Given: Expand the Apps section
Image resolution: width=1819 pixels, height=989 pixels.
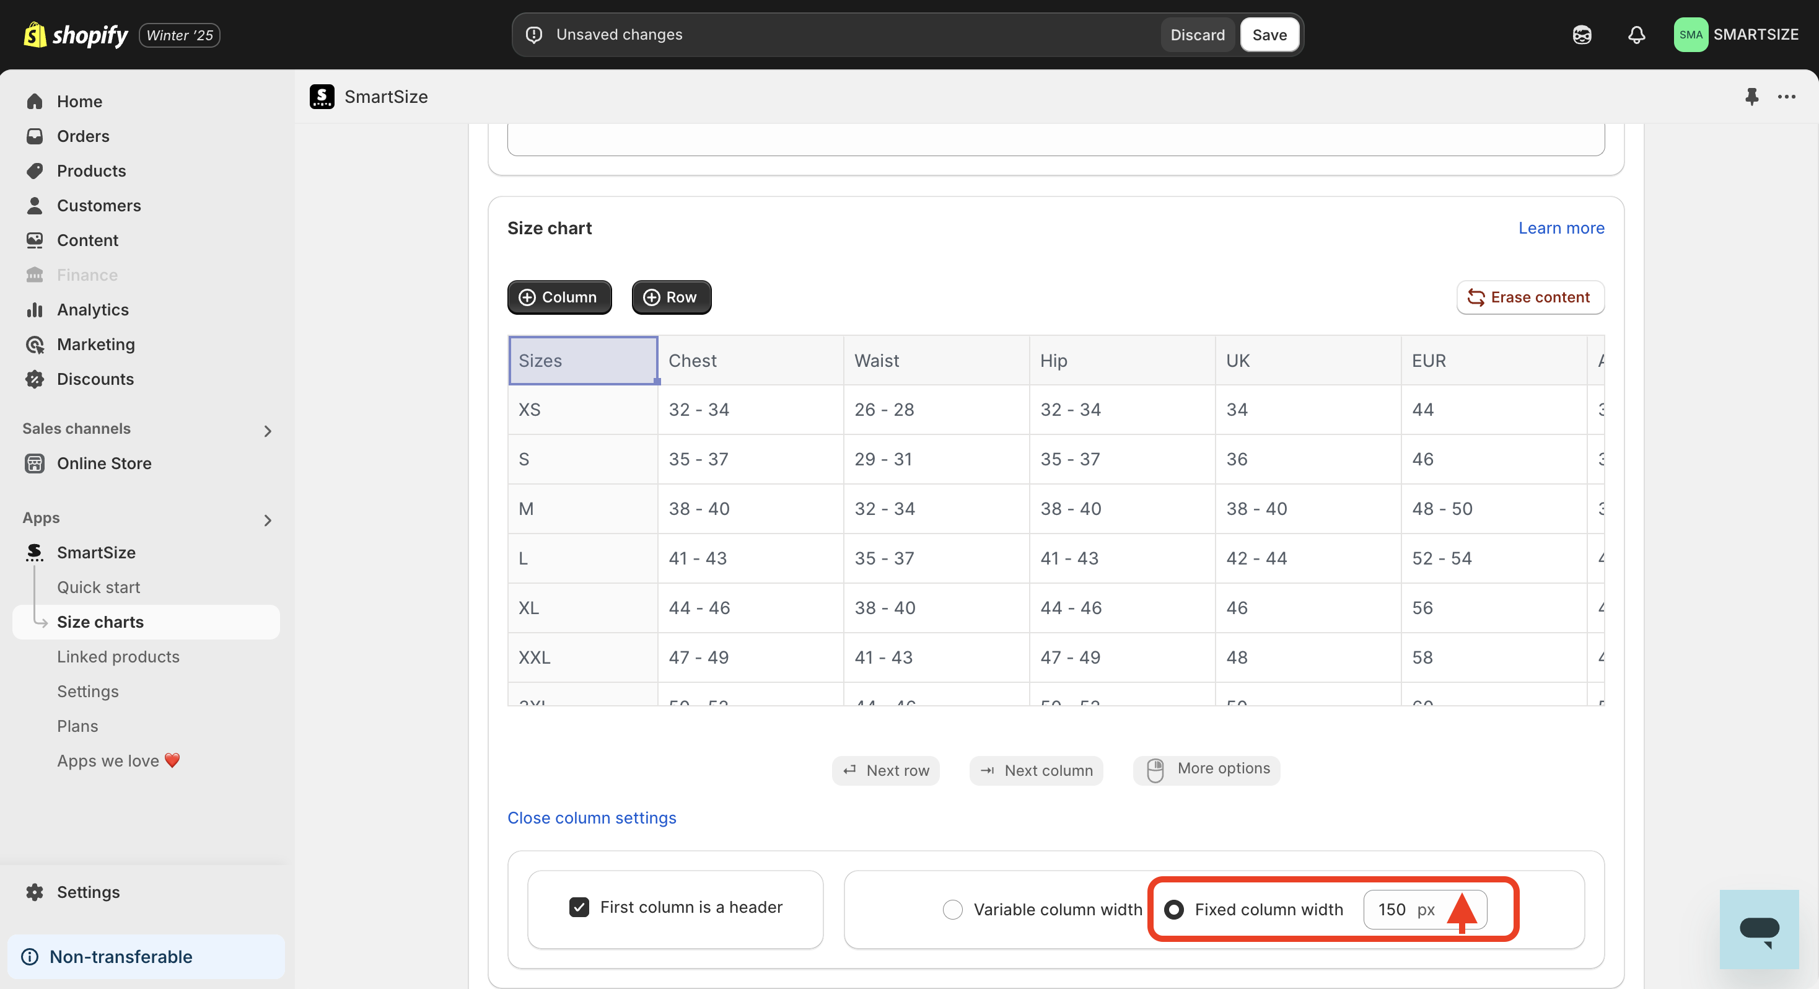Looking at the screenshot, I should [268, 520].
